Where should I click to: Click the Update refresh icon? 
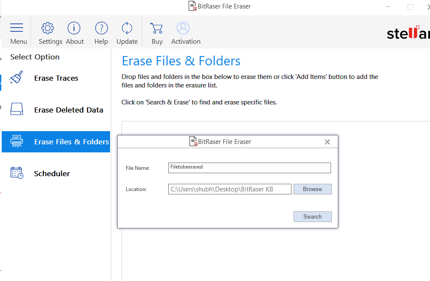127,28
